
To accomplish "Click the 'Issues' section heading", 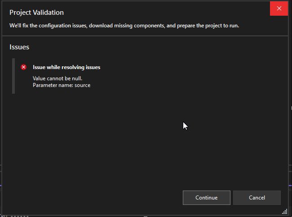I will (19, 47).
